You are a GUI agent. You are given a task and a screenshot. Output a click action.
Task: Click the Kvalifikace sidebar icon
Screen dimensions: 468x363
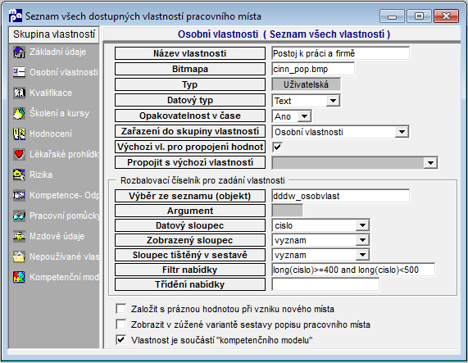point(19,93)
